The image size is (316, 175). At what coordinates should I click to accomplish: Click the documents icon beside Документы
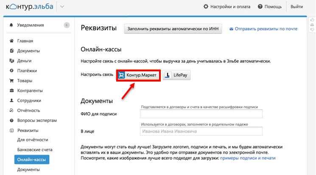[x=11, y=51]
